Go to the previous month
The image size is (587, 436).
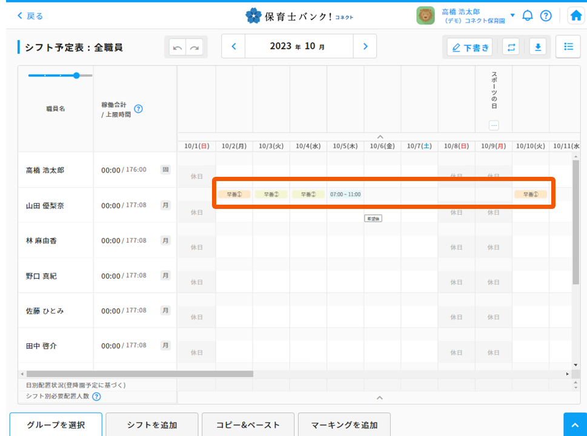tap(234, 46)
